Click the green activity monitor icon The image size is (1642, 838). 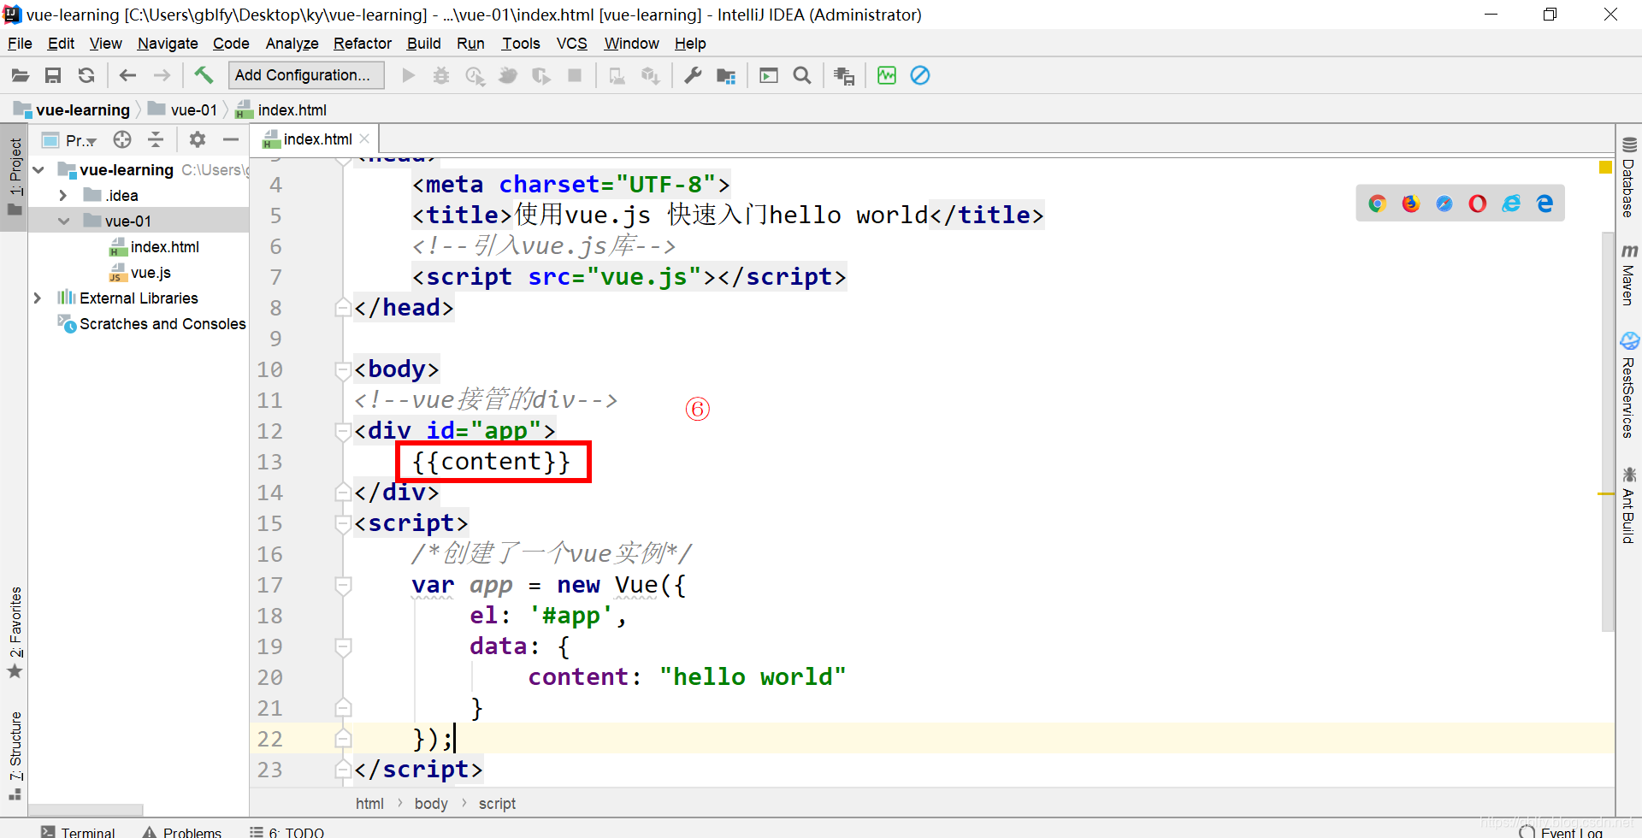point(887,76)
